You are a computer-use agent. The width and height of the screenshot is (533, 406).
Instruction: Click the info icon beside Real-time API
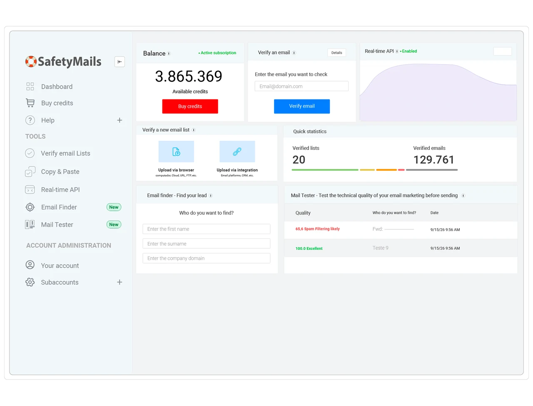[397, 51]
